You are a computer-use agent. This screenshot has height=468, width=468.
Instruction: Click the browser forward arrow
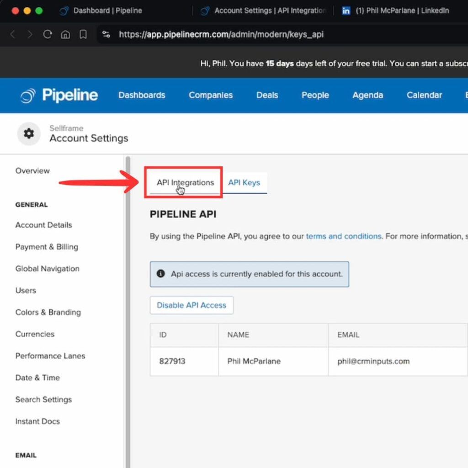30,35
